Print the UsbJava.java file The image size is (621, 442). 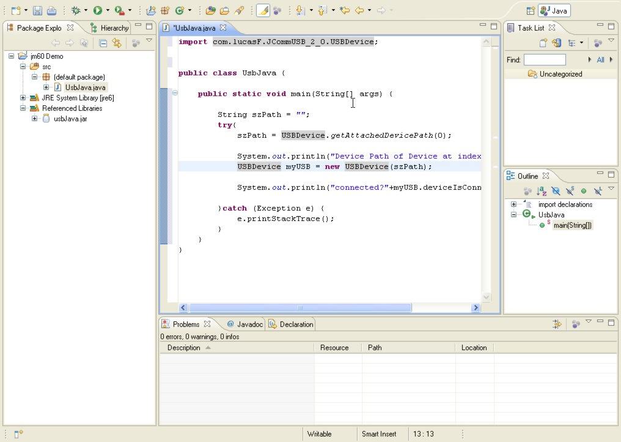coord(53,10)
